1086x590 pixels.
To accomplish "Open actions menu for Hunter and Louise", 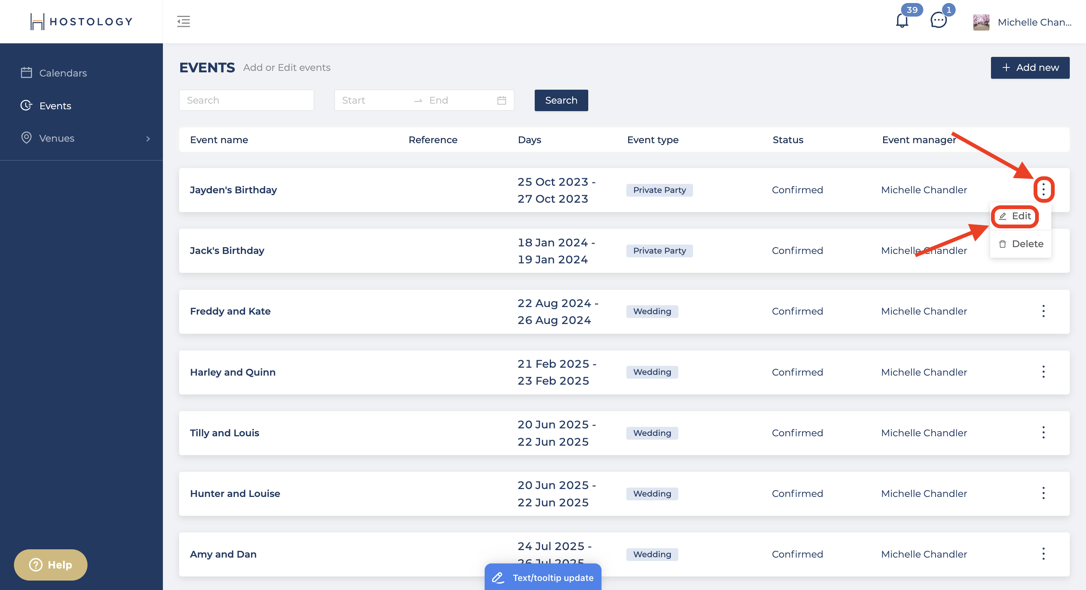I will [1043, 493].
